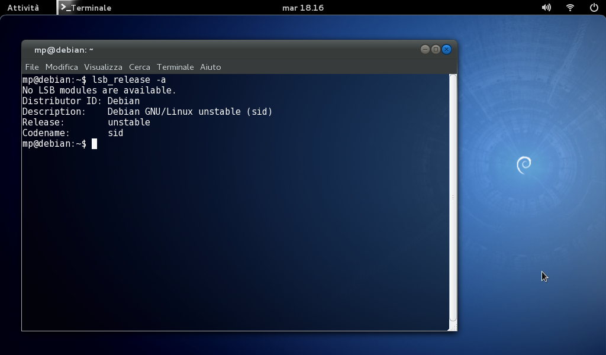Open the Cerca menu
This screenshot has width=606, height=355.
140,67
